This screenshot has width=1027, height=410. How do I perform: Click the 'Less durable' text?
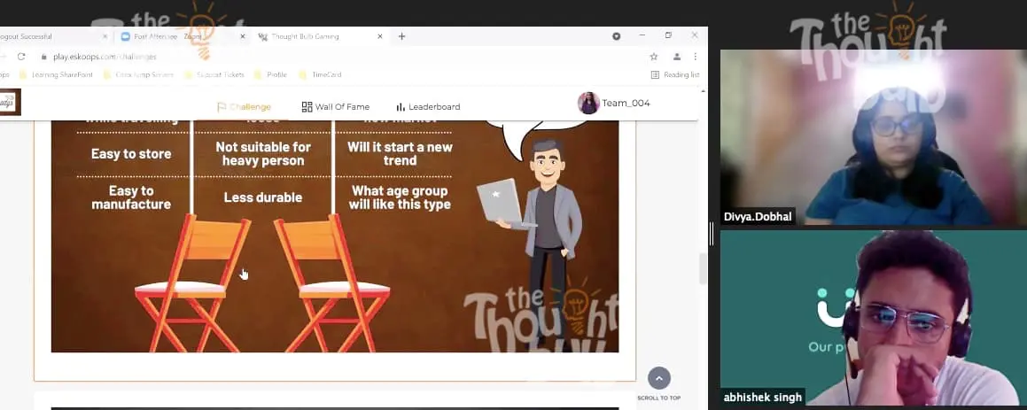262,197
